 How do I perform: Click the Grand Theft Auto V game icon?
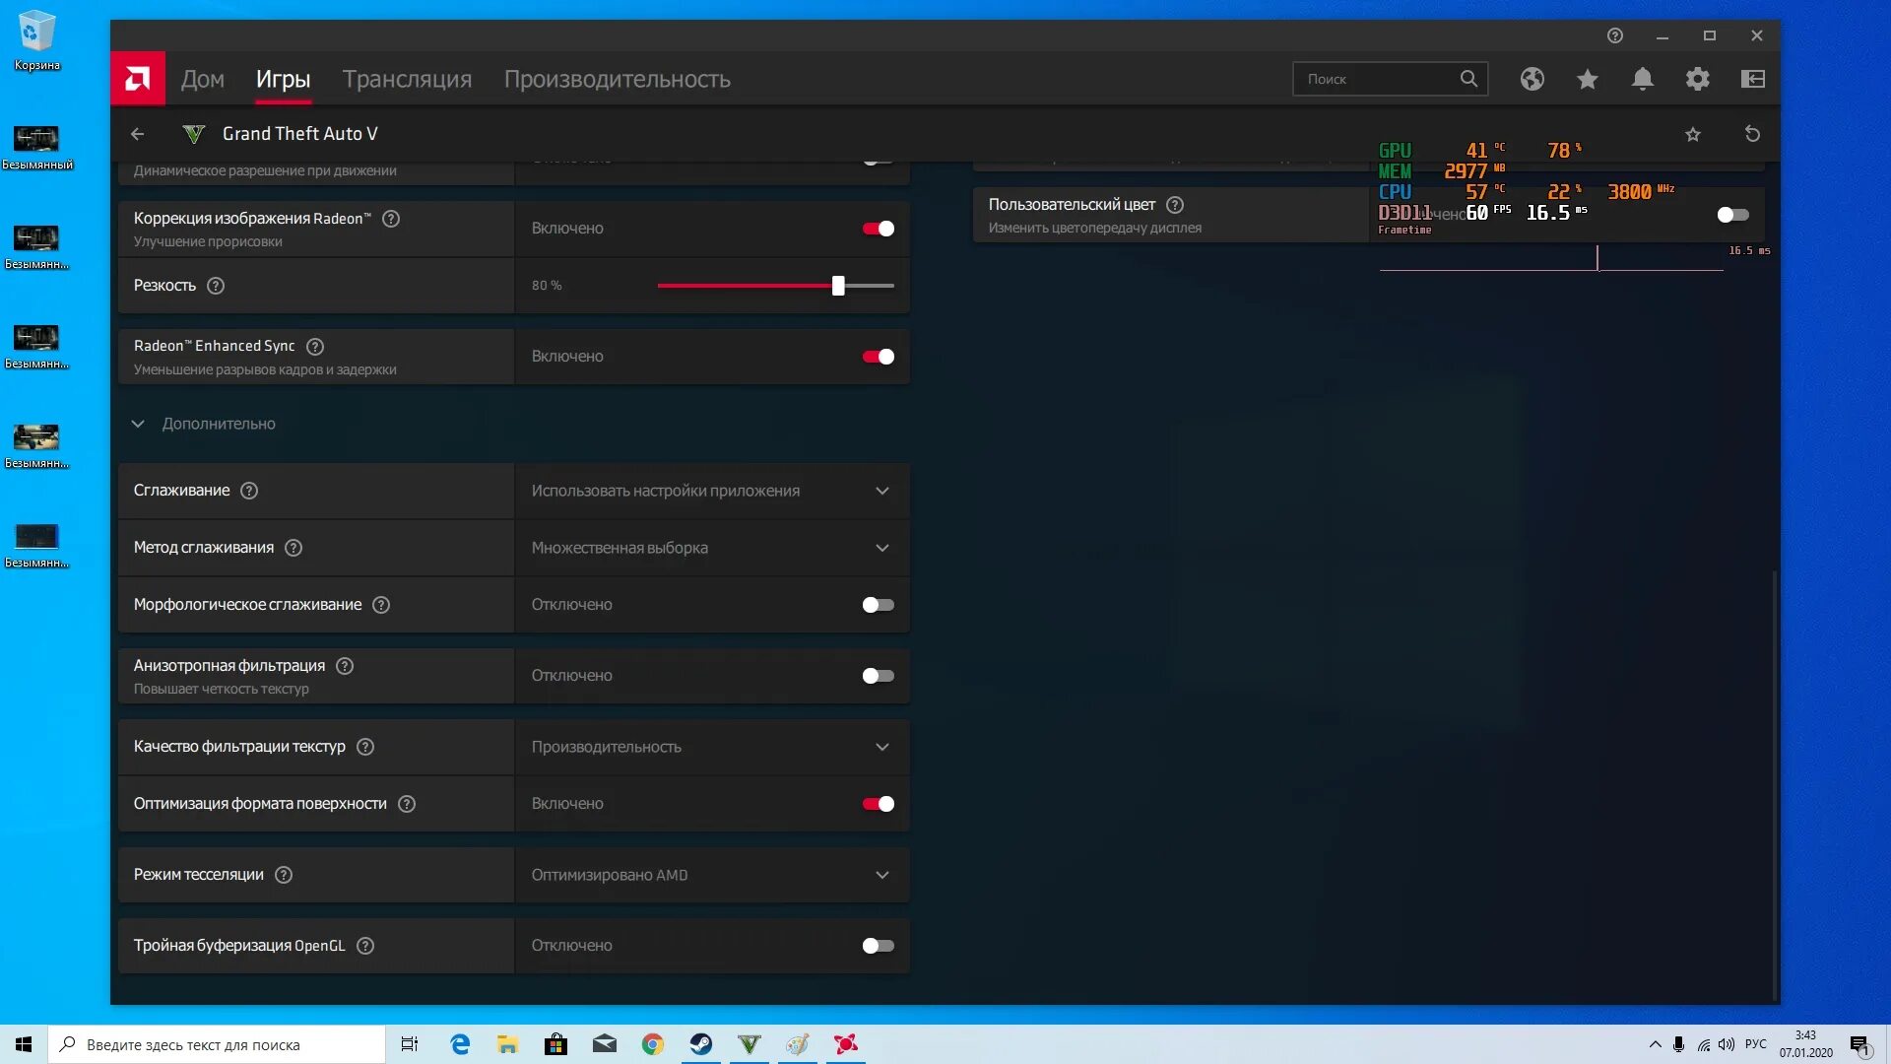tap(194, 134)
